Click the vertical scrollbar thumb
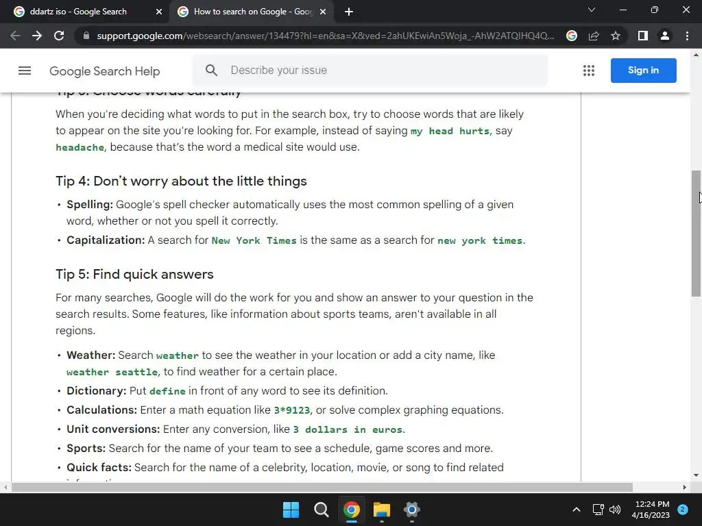The height and width of the screenshot is (526, 702). click(696, 233)
